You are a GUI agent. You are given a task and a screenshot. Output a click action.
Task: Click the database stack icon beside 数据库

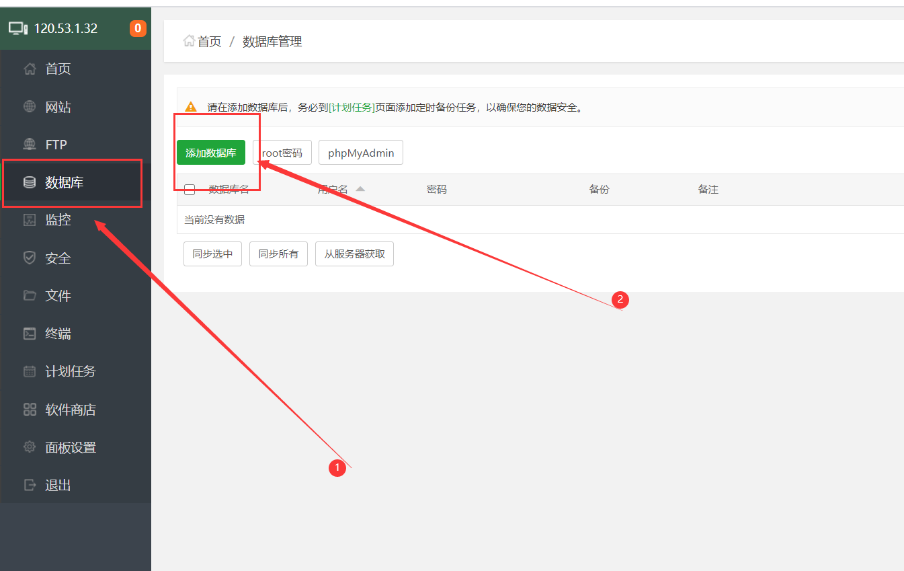tap(30, 182)
